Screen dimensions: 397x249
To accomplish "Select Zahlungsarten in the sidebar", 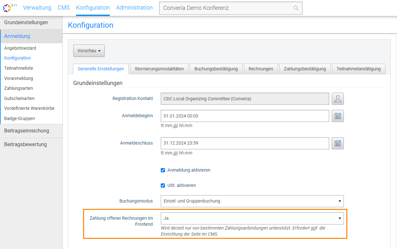I will tap(18, 88).
